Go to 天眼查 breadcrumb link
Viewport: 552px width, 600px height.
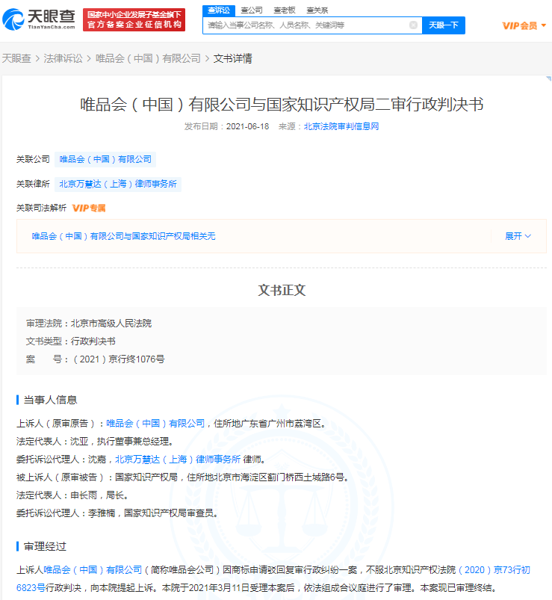click(16, 58)
